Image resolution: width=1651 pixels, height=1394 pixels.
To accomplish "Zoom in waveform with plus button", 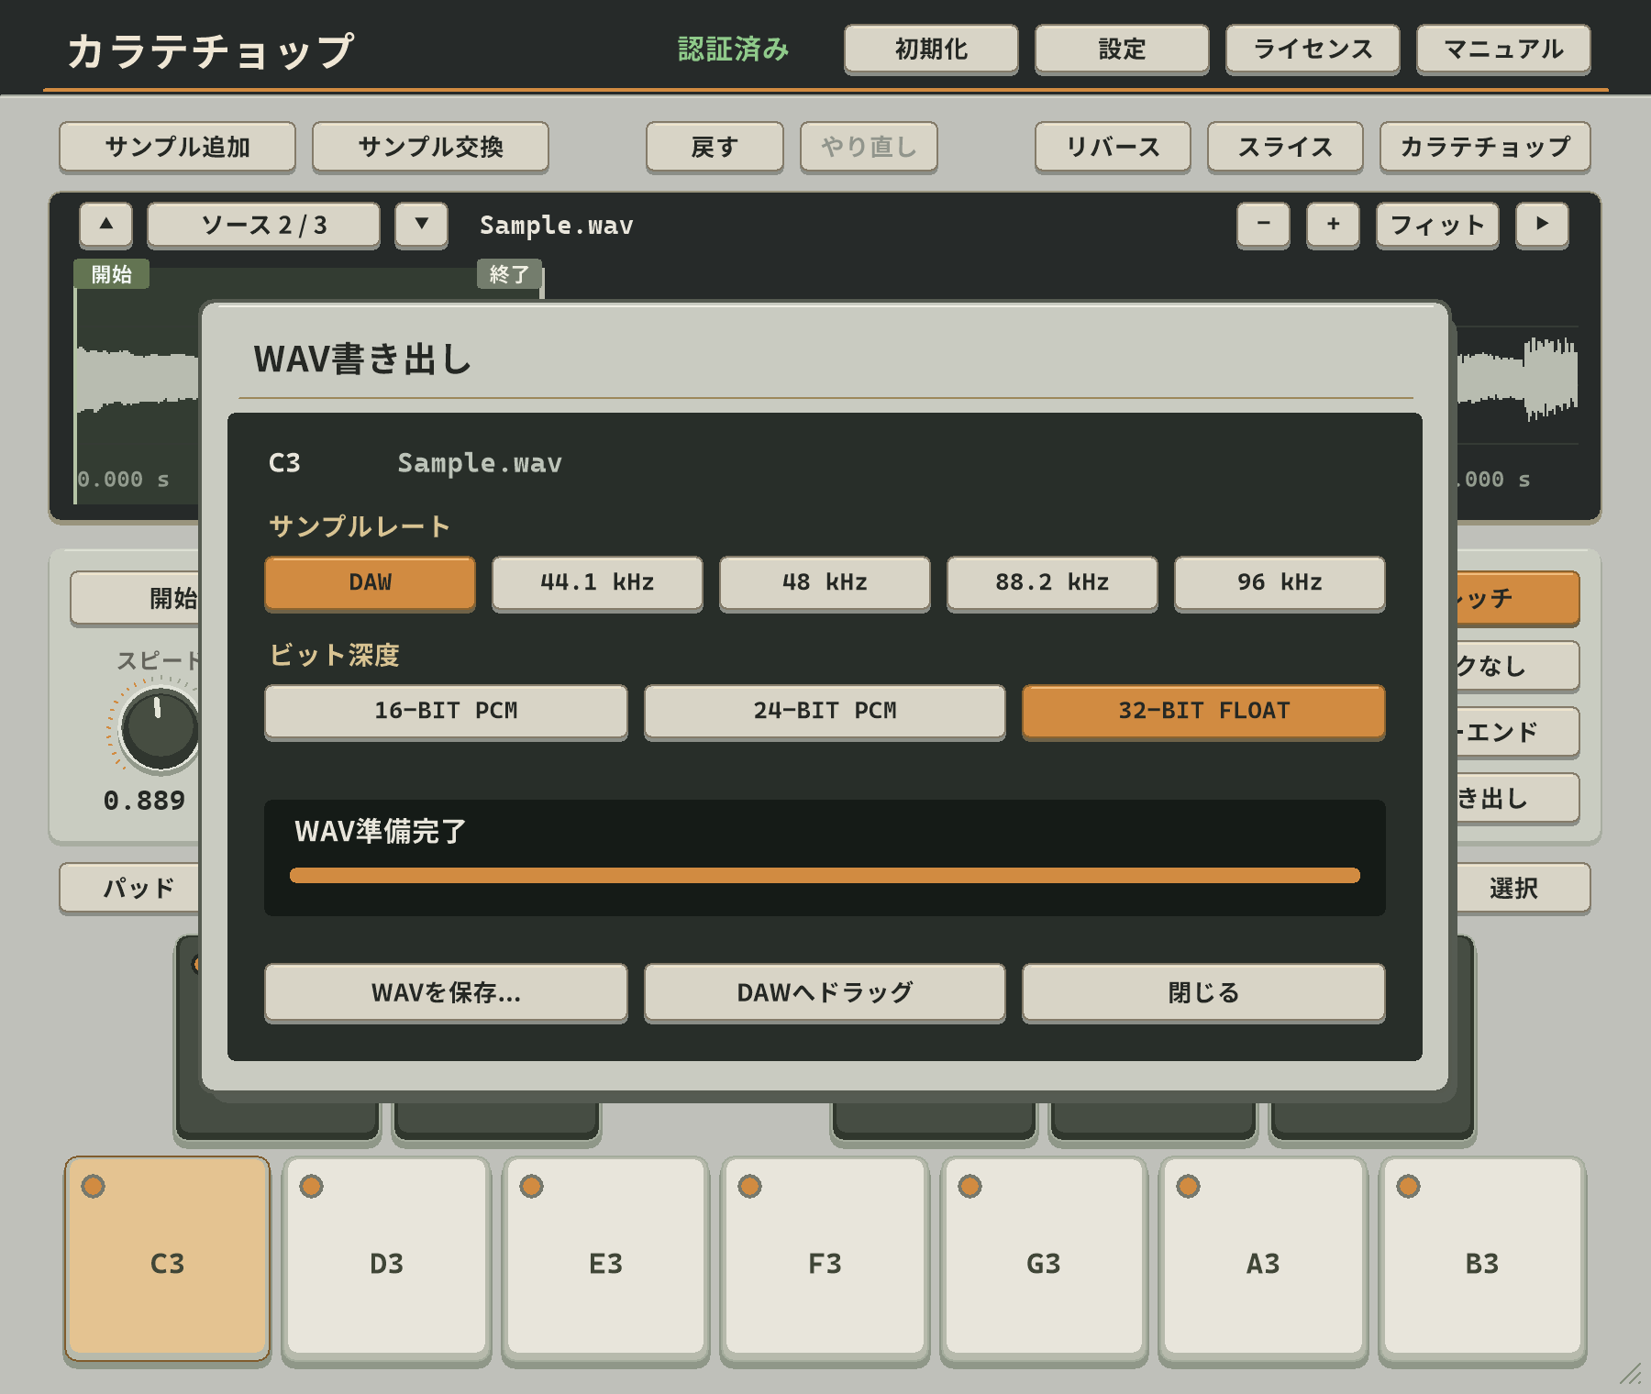I will [x=1333, y=225].
